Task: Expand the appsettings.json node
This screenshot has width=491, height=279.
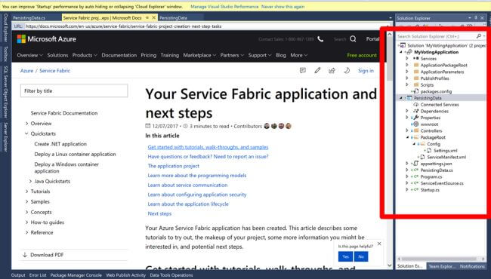Action: coord(407,164)
